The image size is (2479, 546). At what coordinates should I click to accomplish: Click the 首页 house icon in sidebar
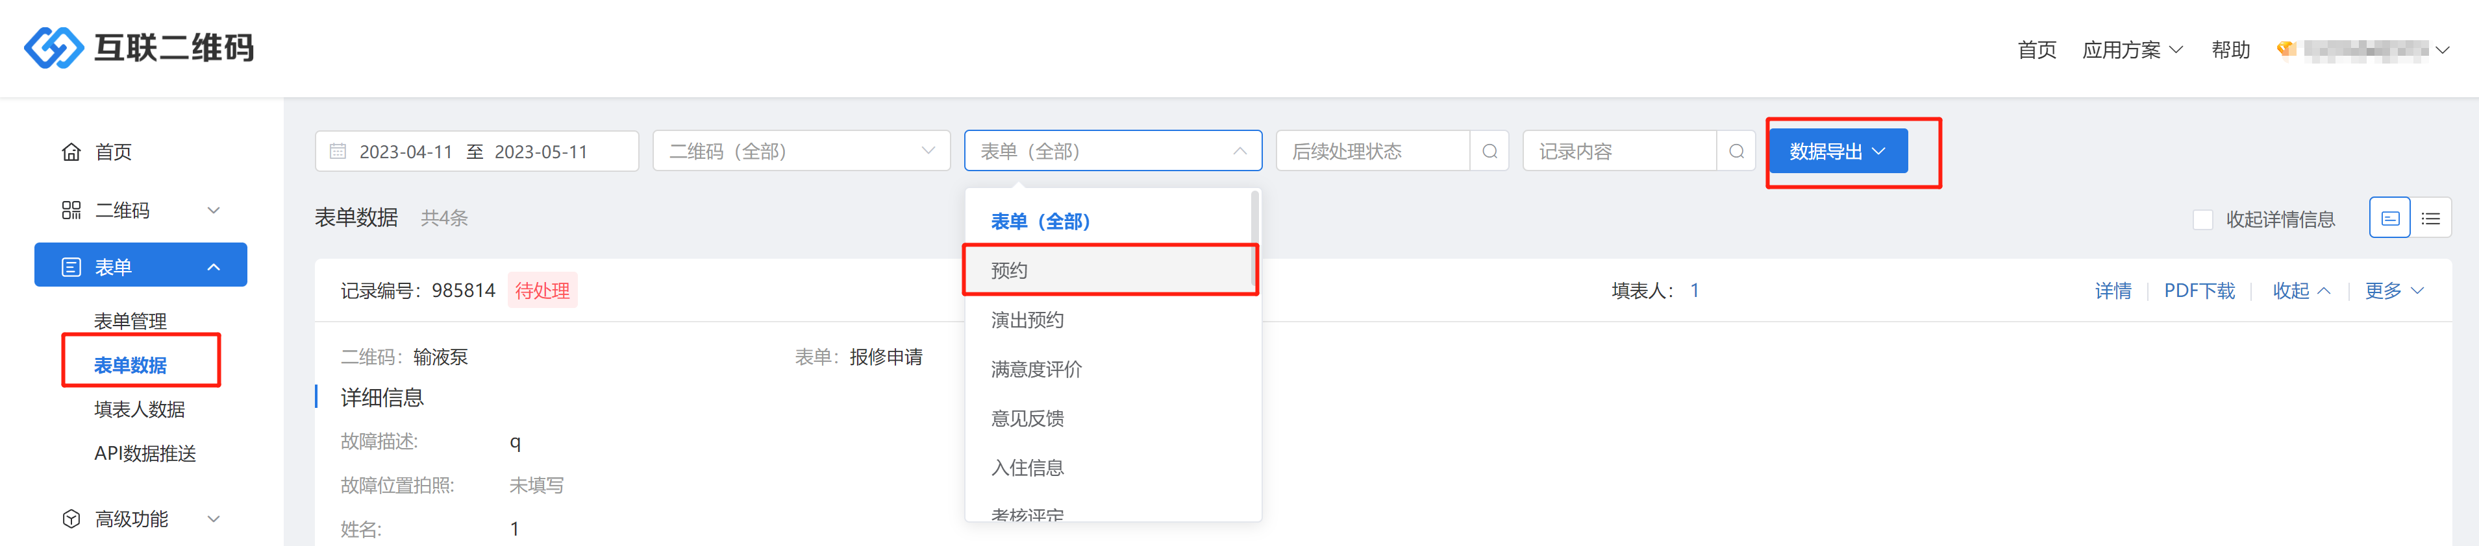pos(71,152)
